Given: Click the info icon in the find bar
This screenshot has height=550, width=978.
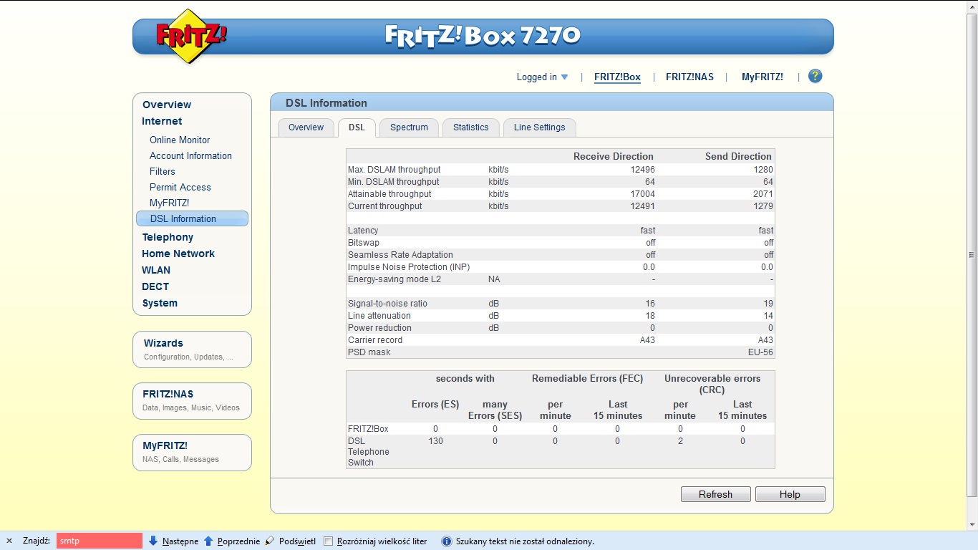Looking at the screenshot, I should [446, 541].
